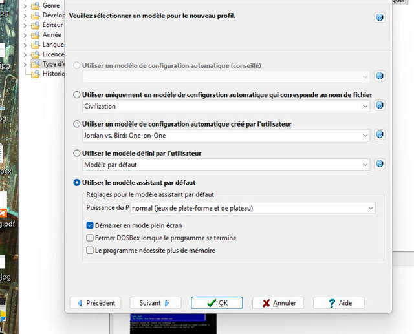414x334 pixels.
Task: Select the 'Type d'' tree item
Action: pyautogui.click(x=53, y=64)
